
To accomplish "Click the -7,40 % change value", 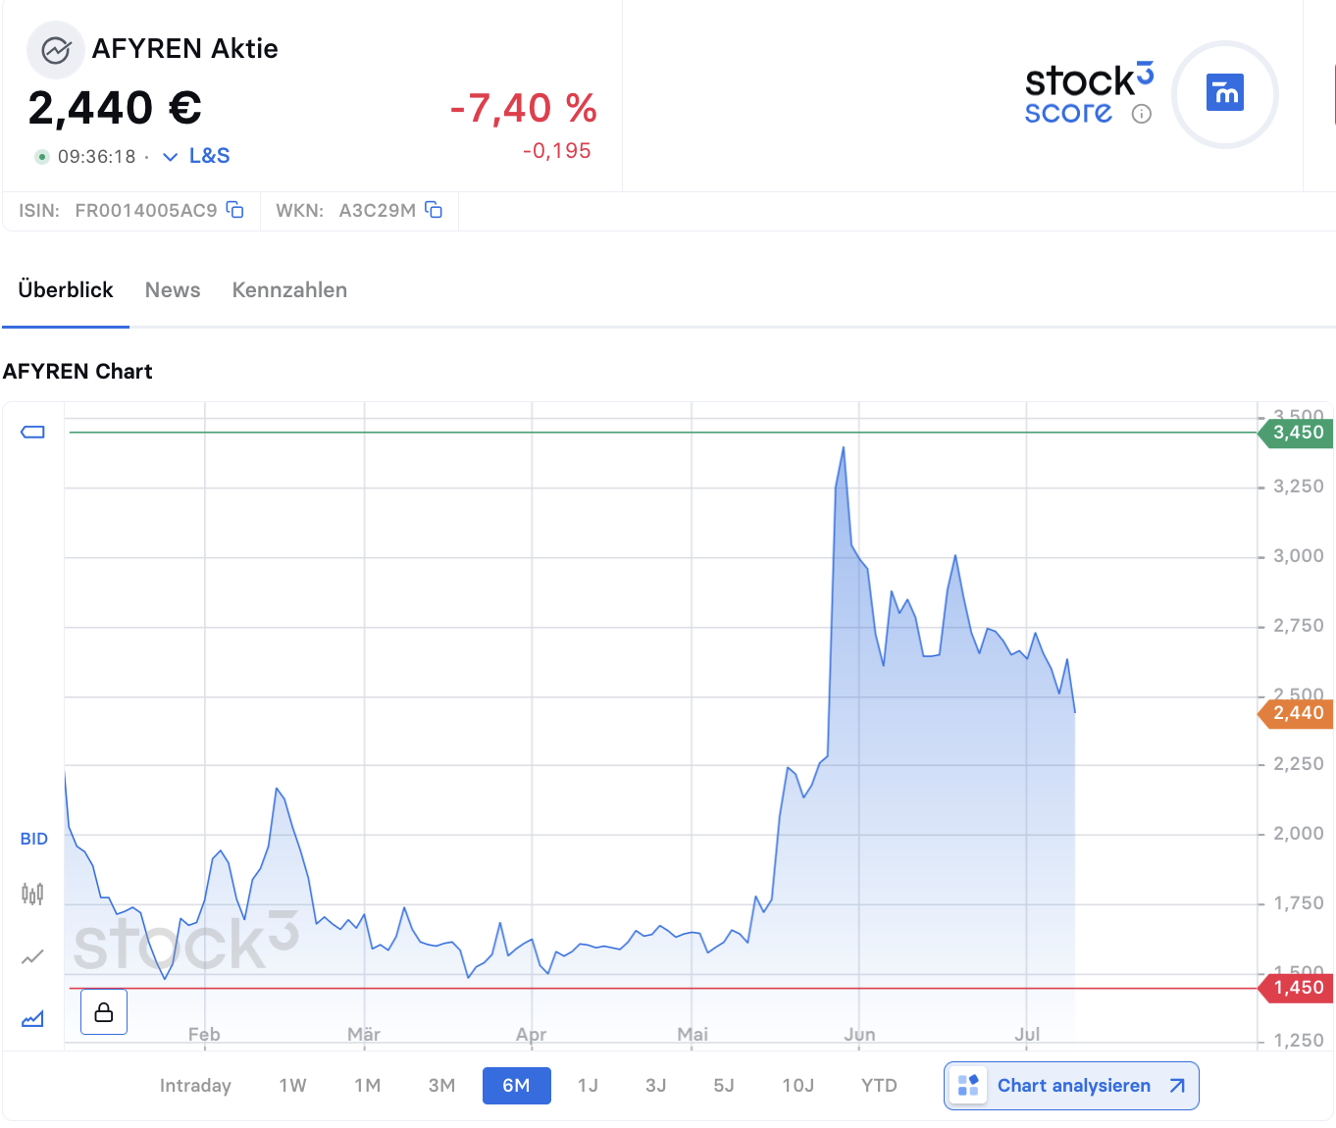I will click(x=523, y=108).
